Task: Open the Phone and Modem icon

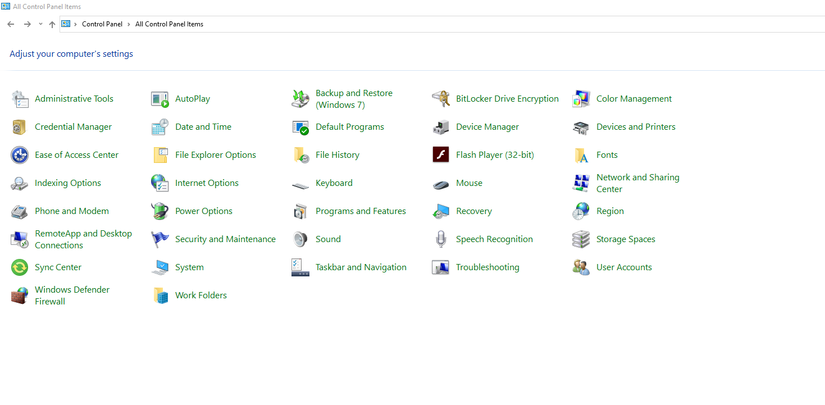Action: (x=20, y=211)
